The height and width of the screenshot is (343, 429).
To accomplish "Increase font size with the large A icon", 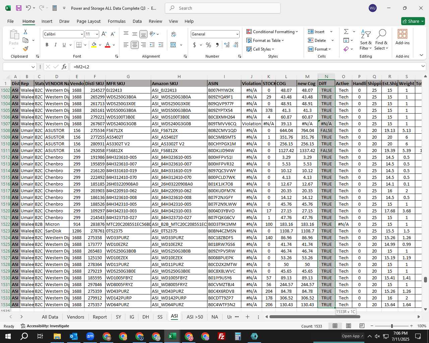I will click(104, 34).
